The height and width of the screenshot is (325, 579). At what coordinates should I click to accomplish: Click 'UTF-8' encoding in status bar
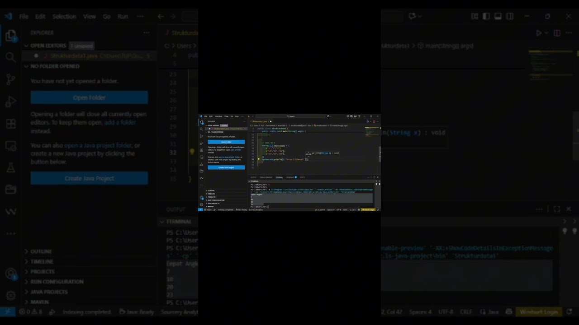tap(339, 210)
